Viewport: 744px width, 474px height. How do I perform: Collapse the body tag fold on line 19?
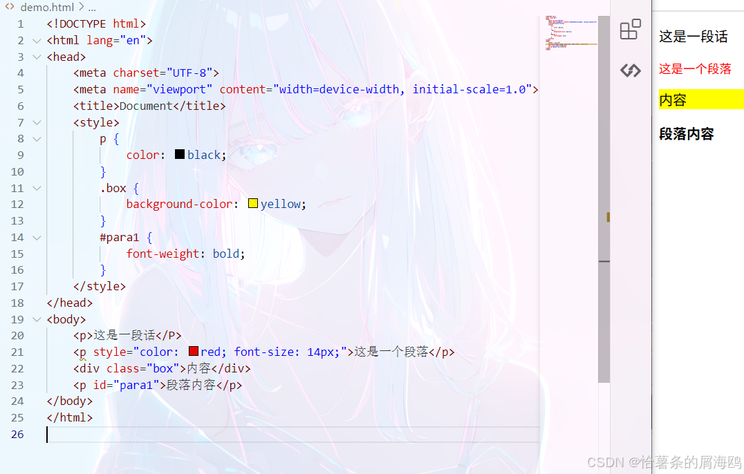pos(37,320)
